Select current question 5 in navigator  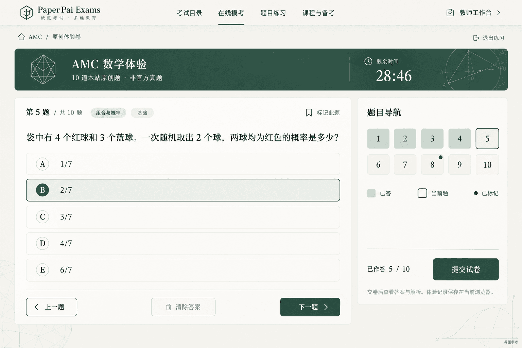tap(487, 139)
